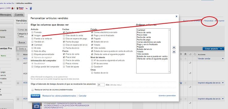Select Pagado in the column order list
The height and width of the screenshot is (109, 228).
tap(140, 47)
